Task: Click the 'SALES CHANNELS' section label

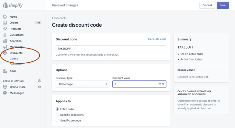Action: tap(13, 81)
